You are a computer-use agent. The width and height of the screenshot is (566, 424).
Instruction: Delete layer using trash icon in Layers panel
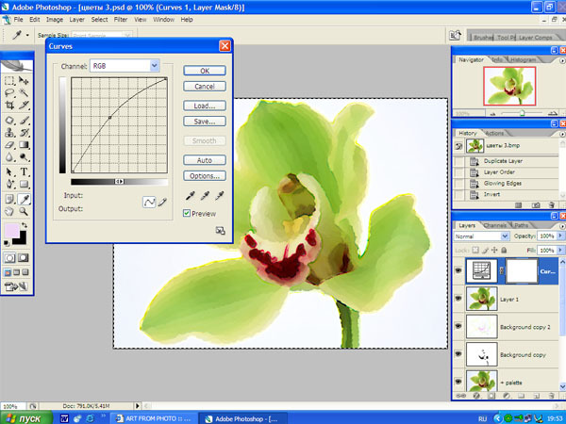551,396
